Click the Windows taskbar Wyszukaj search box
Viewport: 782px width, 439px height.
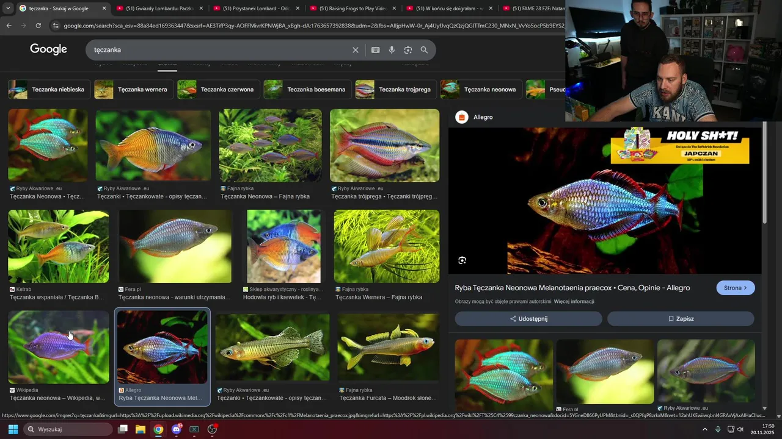pos(68,429)
